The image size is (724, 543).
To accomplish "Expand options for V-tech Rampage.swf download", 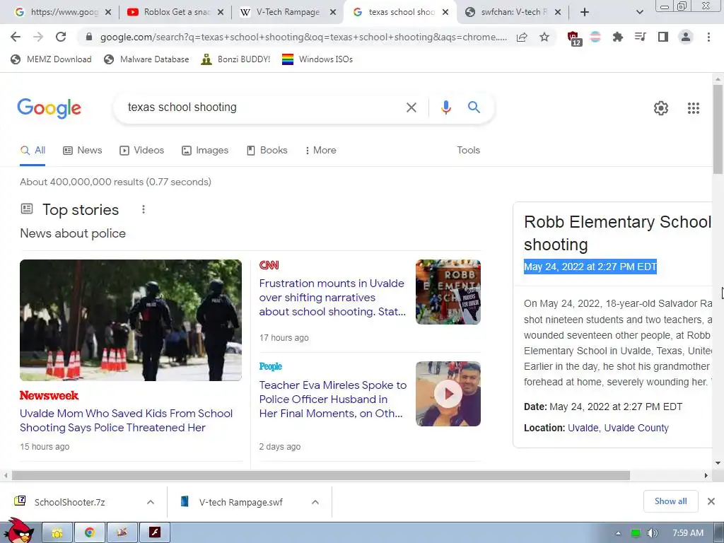I will coord(315,502).
